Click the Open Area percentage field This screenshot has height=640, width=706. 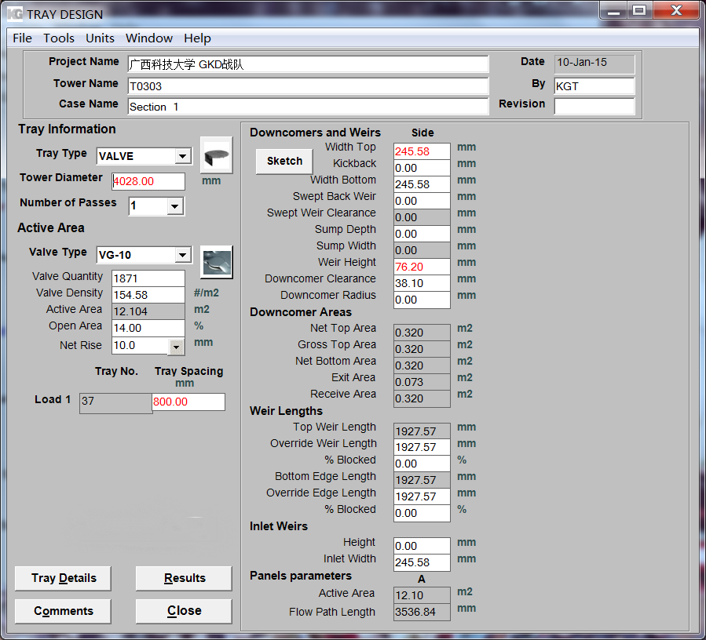[148, 328]
